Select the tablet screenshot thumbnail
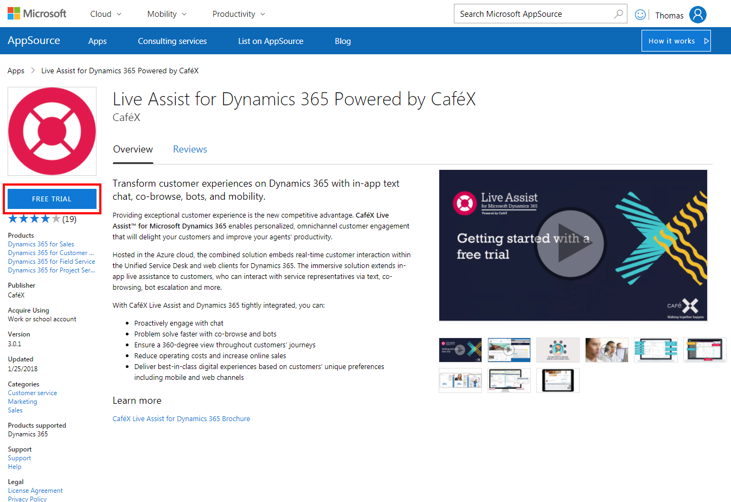 (558, 380)
